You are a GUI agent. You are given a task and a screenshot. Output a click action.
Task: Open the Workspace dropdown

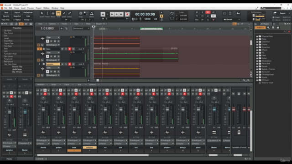tap(81, 28)
